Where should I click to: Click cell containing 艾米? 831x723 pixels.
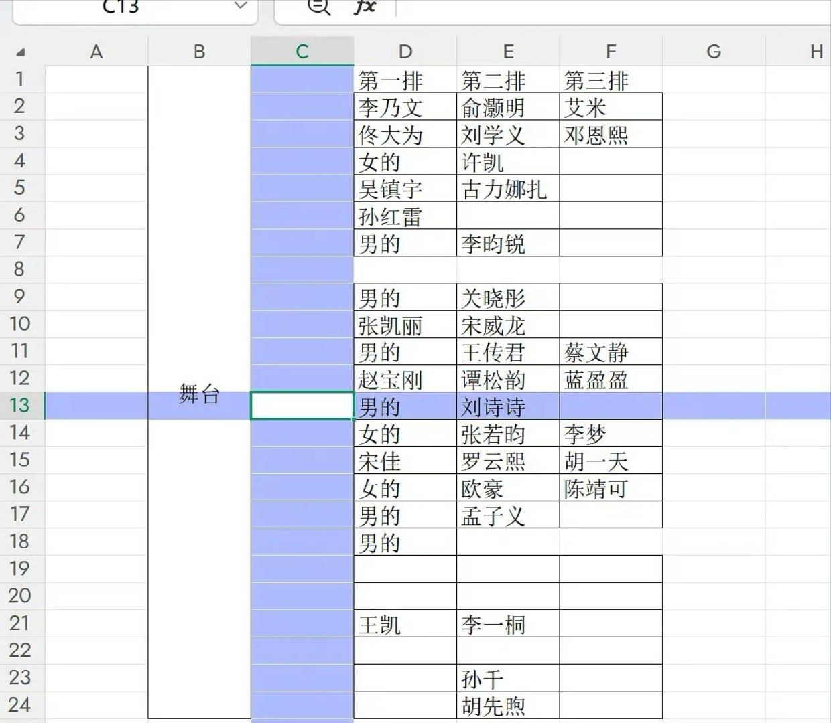611,107
